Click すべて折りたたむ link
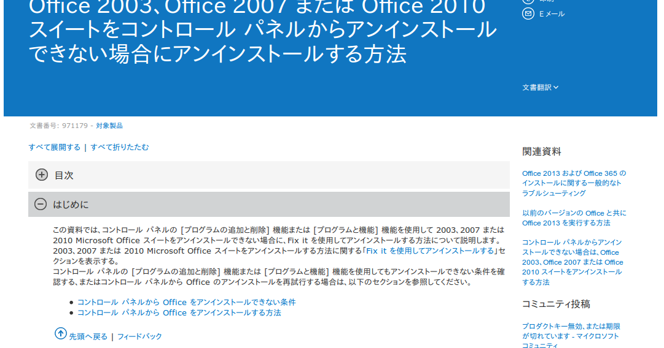 (119, 147)
